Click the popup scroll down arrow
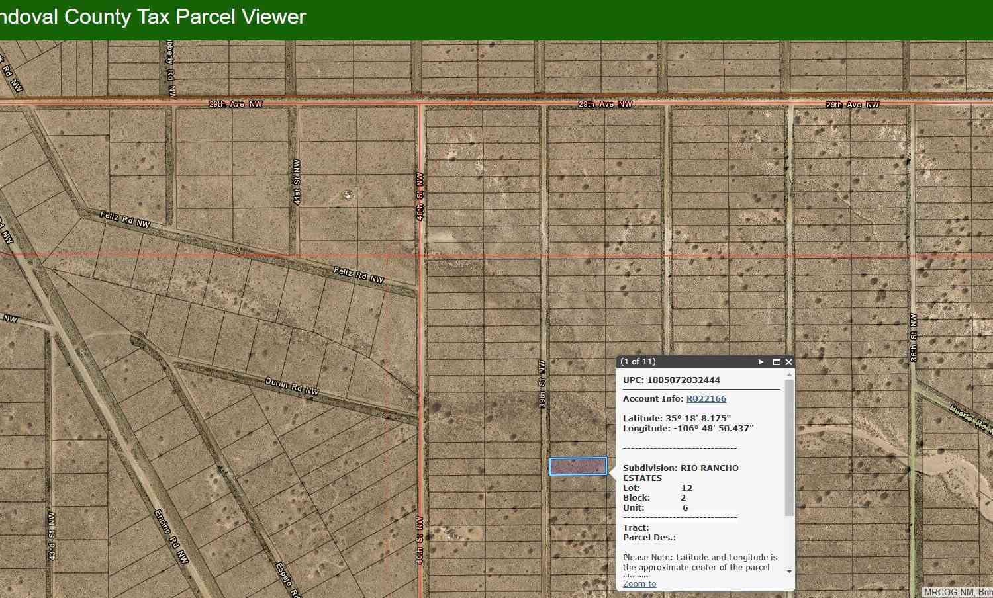This screenshot has height=598, width=993. (x=789, y=571)
